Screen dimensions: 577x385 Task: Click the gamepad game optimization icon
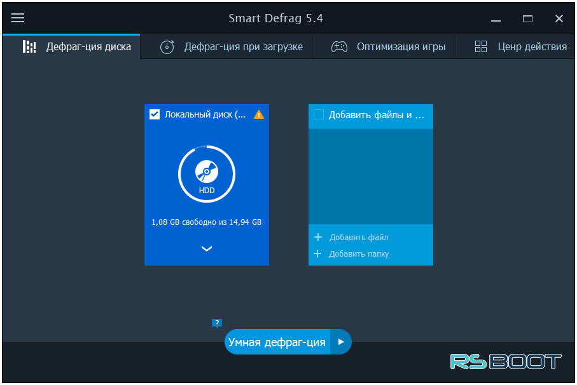pyautogui.click(x=339, y=47)
